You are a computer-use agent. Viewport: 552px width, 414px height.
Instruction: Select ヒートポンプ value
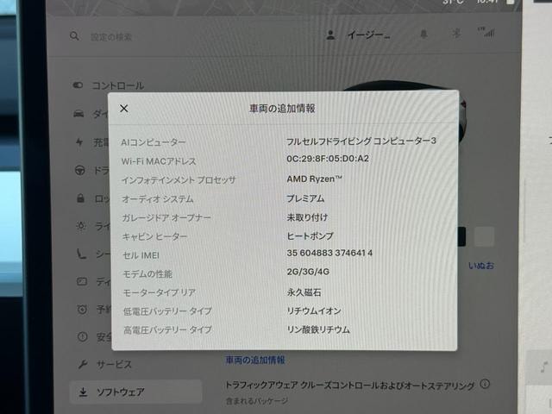click(310, 235)
